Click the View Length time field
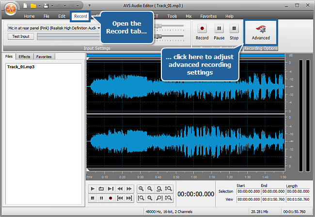 [x=298, y=200]
